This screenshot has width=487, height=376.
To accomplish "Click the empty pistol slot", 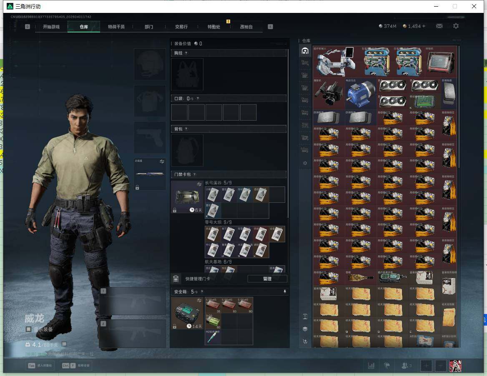I will point(150,138).
